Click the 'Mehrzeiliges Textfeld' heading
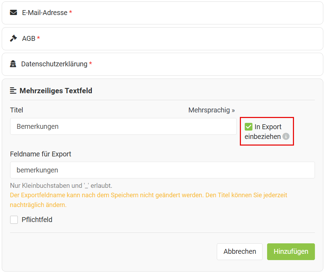 click(56, 91)
